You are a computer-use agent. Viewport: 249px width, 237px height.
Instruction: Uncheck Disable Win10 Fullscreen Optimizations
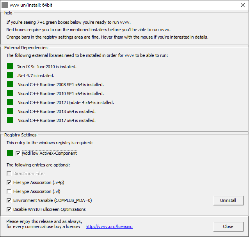pyautogui.click(x=9, y=209)
